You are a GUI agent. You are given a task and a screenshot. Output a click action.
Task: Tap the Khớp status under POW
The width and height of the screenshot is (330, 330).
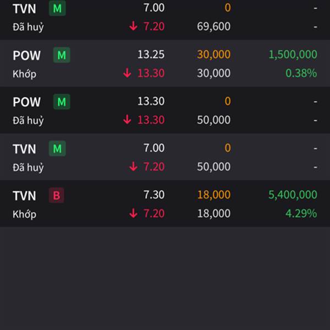pyautogui.click(x=24, y=74)
